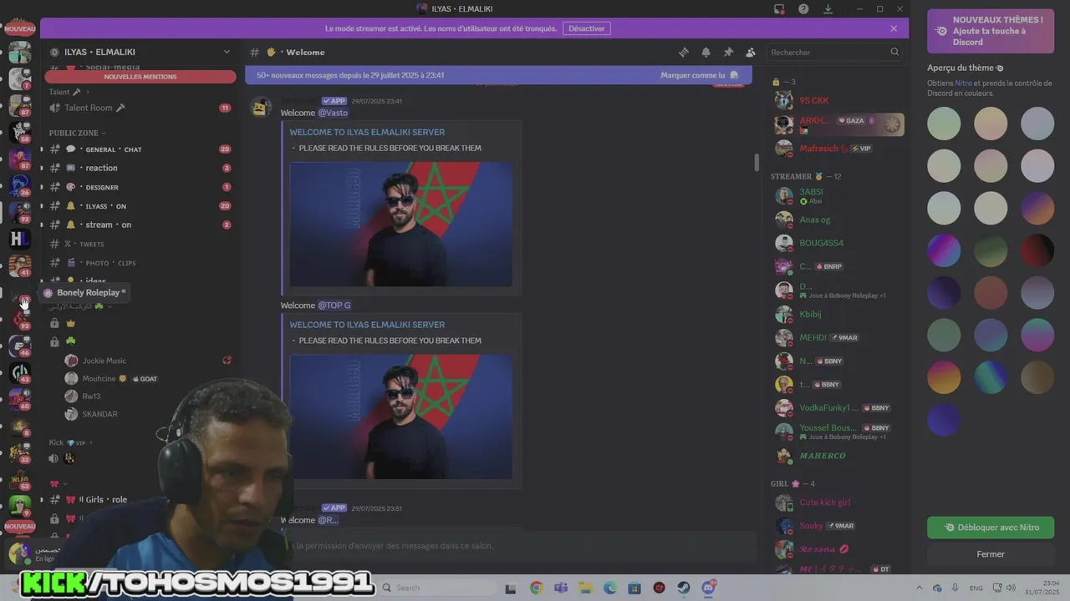Click Débloquer avec Nitro button
Image resolution: width=1070 pixels, height=601 pixels.
[x=991, y=528]
